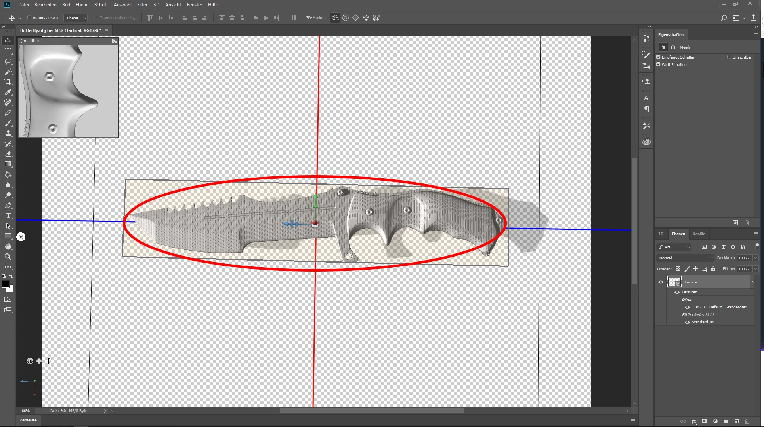
Task: Click add layer style fx icon
Action: 694,421
